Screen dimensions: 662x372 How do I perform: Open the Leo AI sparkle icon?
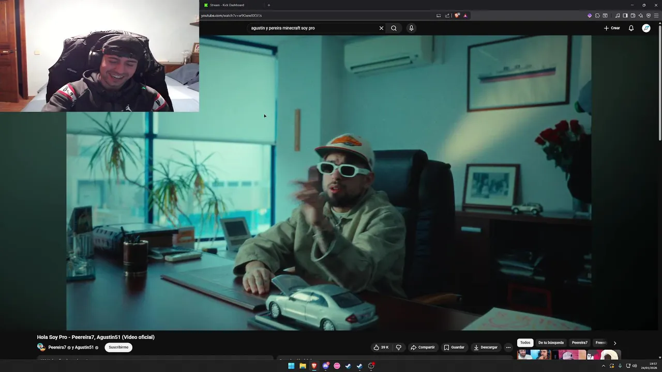click(x=640, y=16)
